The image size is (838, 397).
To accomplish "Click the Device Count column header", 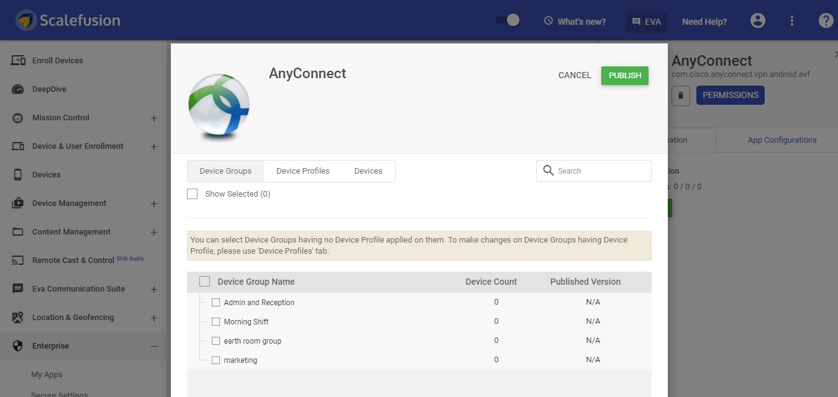I will coord(491,282).
